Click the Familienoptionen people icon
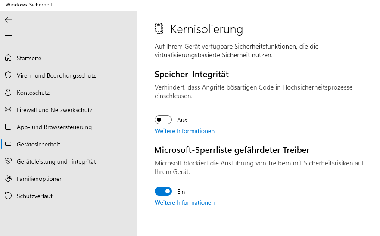This screenshot has width=380, height=236. (x=8, y=178)
